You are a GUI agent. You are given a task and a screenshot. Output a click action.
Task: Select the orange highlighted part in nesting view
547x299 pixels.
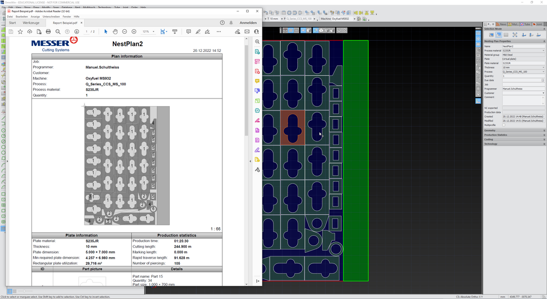click(292, 128)
